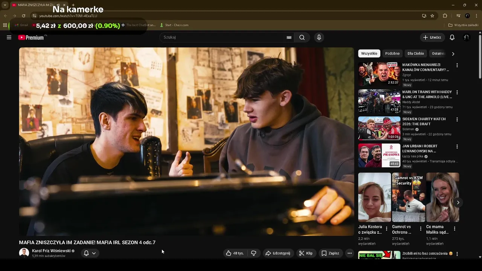The image size is (482, 271).
Task: Dislike the video with thumbs down
Action: 254,253
